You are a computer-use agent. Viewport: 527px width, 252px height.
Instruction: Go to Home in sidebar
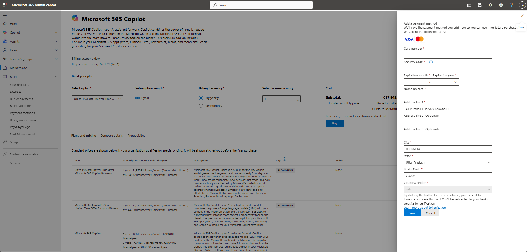14,24
